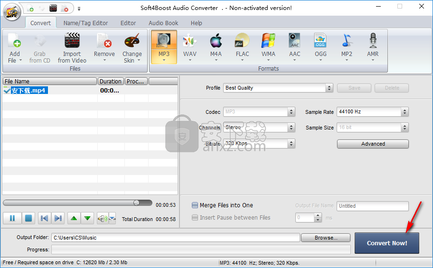Click the Soft4Boost application logo button

tap(12, 12)
